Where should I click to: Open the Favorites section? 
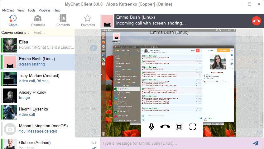(x=88, y=20)
